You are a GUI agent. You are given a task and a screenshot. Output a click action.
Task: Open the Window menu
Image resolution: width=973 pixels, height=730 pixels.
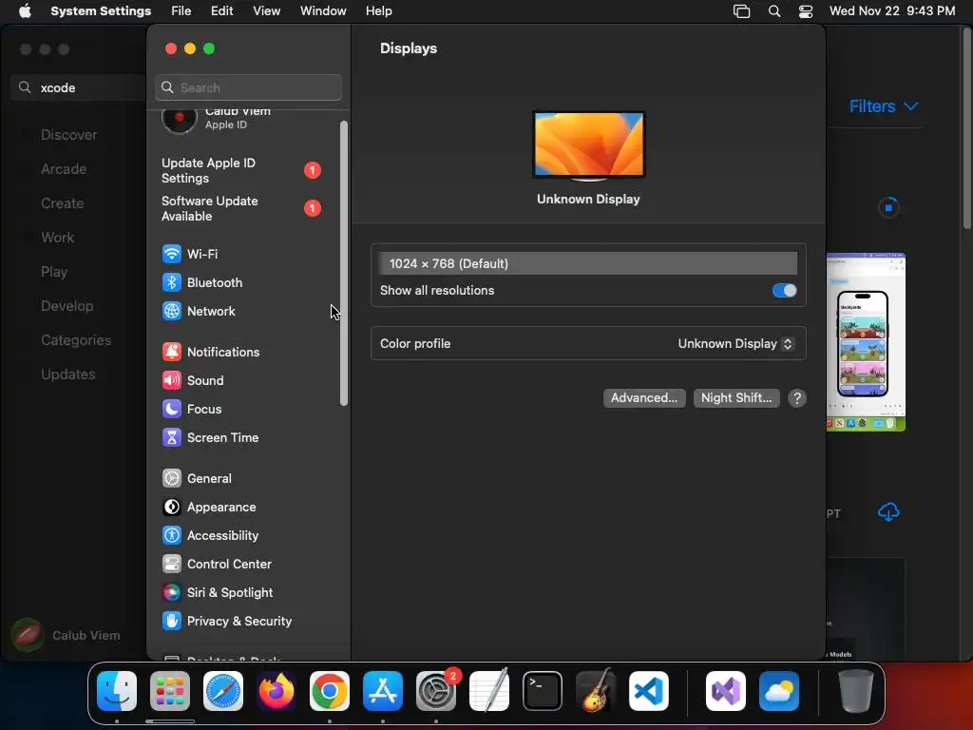coord(323,11)
